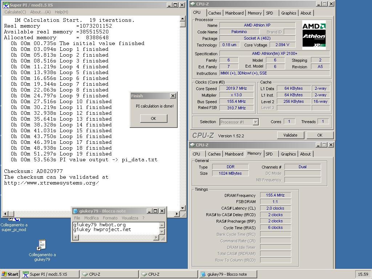Click the system clock showing 15.59
372x279 pixels.
[x=363, y=274]
